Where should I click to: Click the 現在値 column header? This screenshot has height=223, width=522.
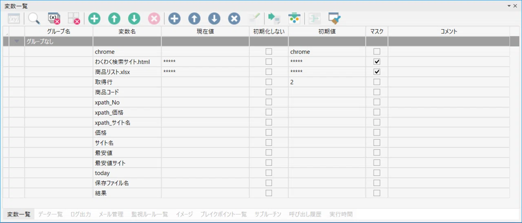click(x=205, y=31)
